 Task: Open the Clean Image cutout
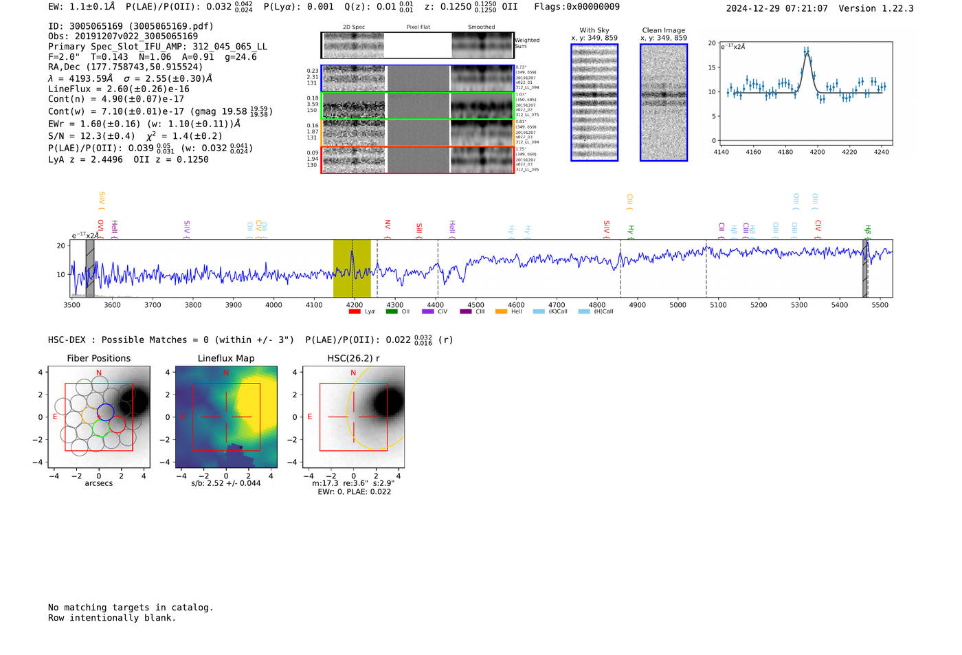tap(664, 102)
